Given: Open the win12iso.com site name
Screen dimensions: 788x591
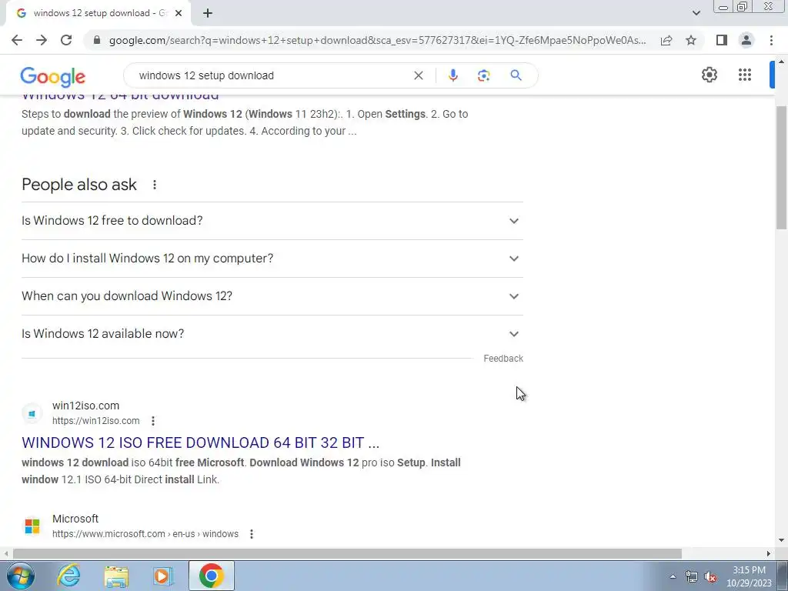Looking at the screenshot, I should (x=86, y=406).
